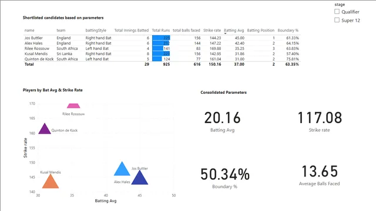Click the stage slicer header
376x211 pixels.
(340, 5)
